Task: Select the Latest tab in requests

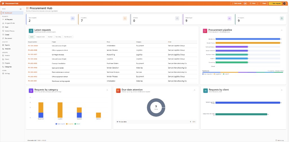Action: (x=32, y=37)
